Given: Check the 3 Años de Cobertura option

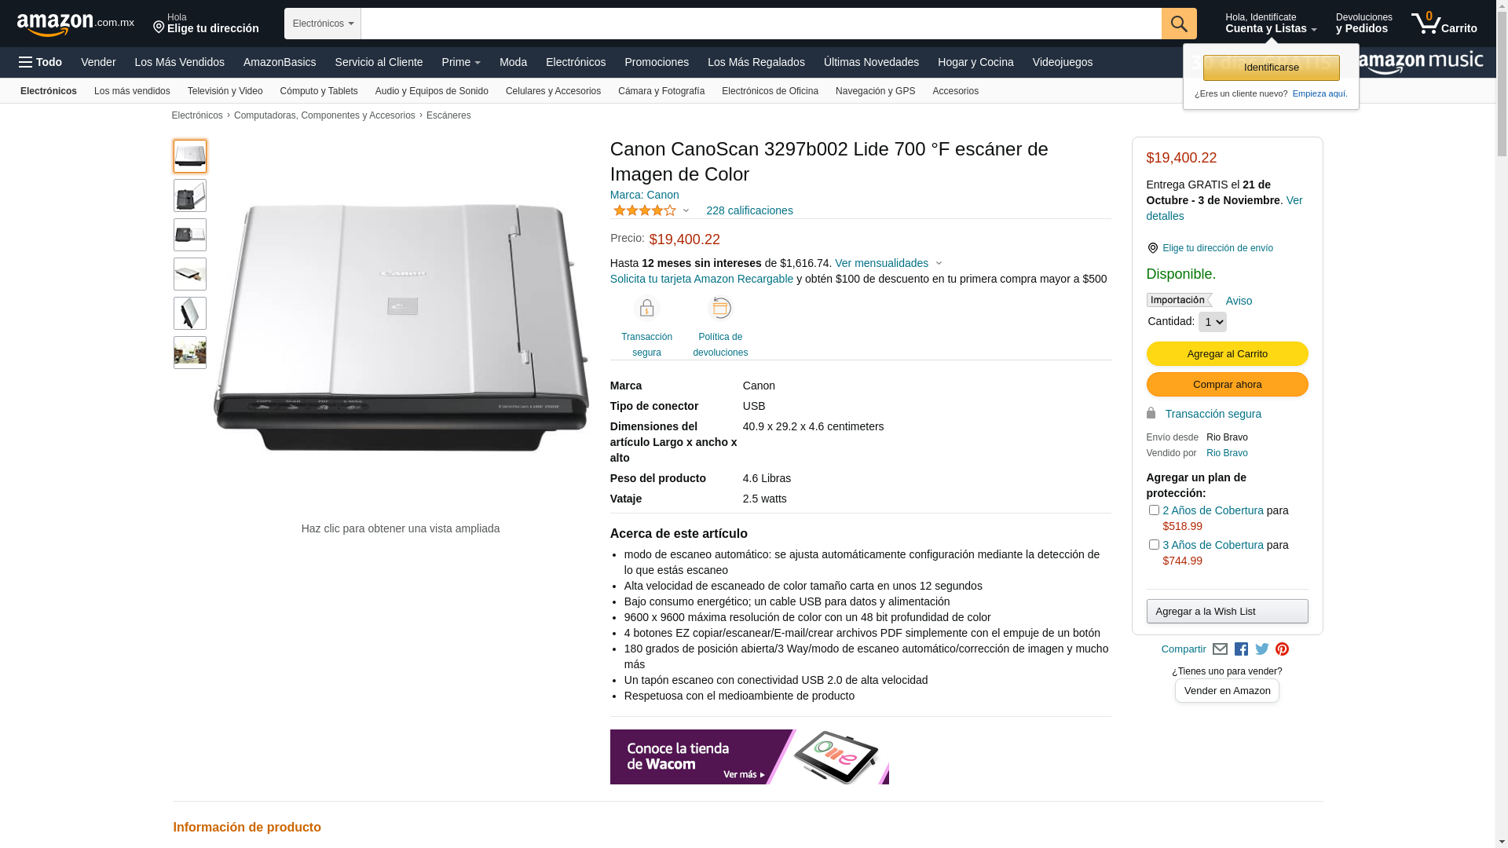Looking at the screenshot, I should click(1154, 545).
